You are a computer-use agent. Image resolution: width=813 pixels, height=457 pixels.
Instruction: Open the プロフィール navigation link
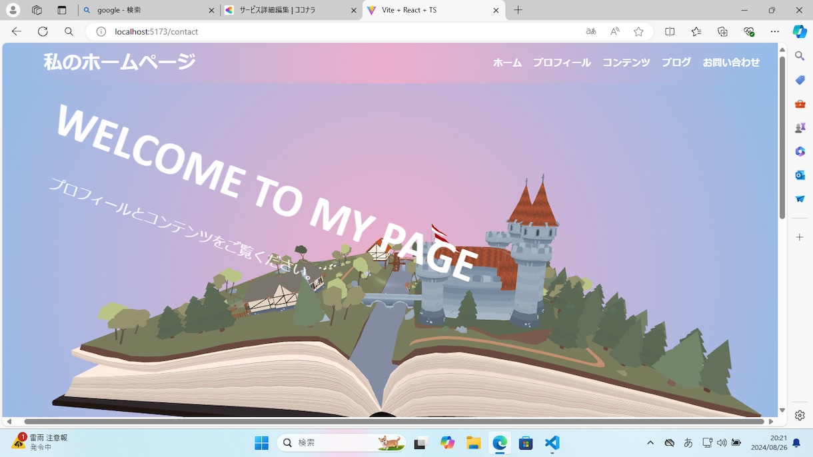tap(562, 63)
